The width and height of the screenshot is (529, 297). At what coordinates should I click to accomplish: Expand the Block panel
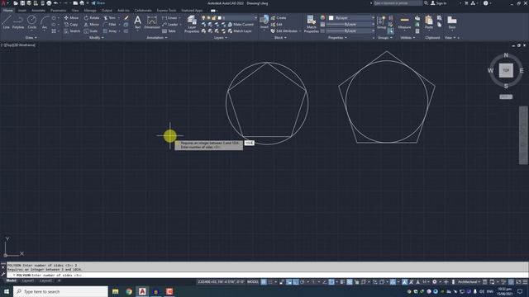[x=280, y=38]
